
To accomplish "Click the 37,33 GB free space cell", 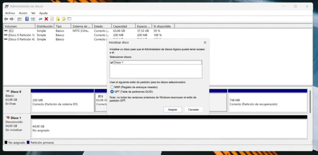I will 143,31.
